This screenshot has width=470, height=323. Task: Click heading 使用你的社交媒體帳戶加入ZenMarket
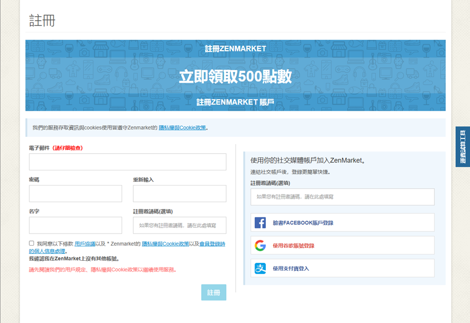tap(308, 160)
